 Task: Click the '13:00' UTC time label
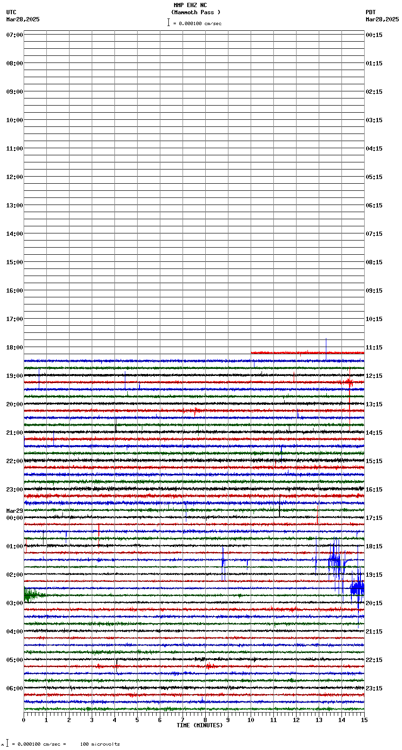coord(15,205)
